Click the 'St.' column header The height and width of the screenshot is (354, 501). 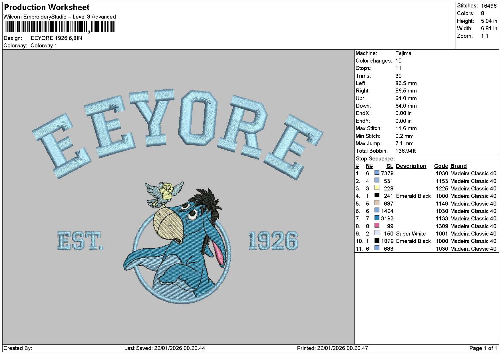tap(390, 166)
